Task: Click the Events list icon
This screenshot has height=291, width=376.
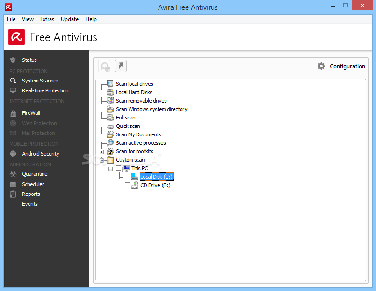Action: pos(13,204)
